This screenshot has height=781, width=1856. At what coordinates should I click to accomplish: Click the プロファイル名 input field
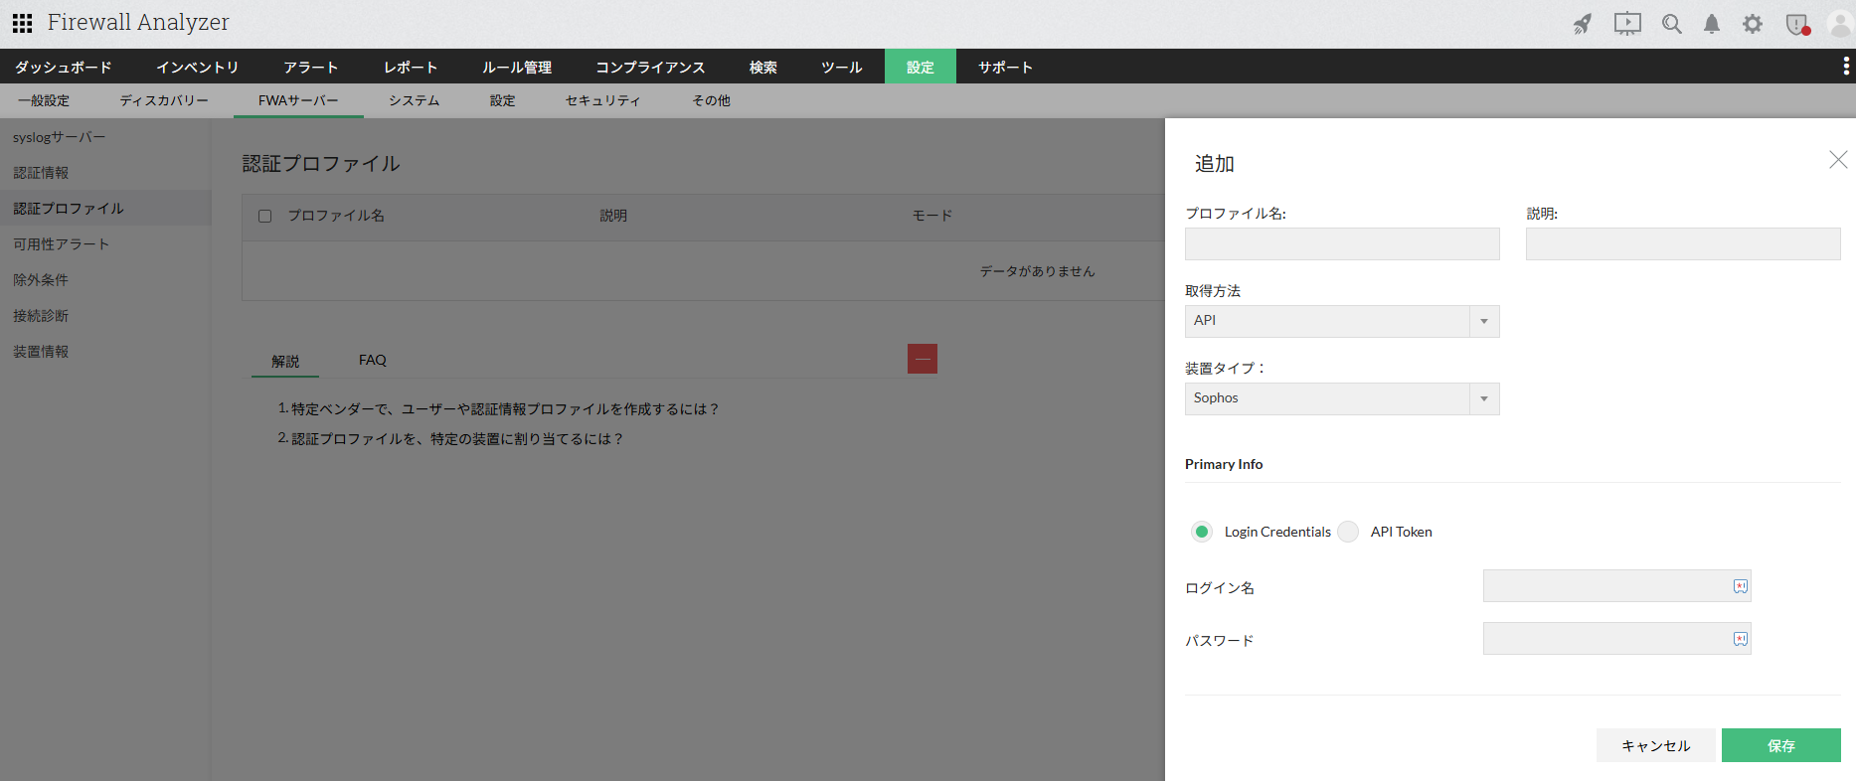[1341, 244]
